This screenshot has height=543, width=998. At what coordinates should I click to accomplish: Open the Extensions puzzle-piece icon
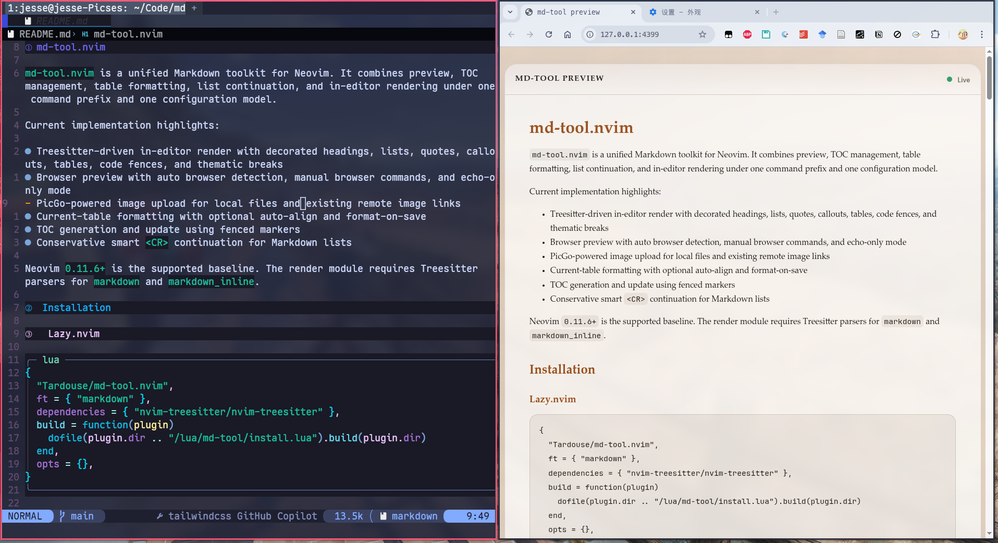pyautogui.click(x=935, y=34)
